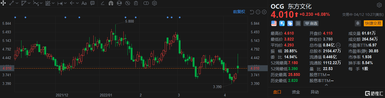Viewport: 385px width, 98px height.
Task: Expand the polygon shape tool dropdown arrow
Action: click(x=29, y=3)
